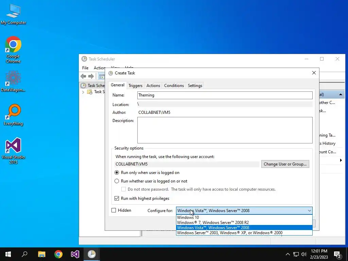Switch to the Triggers tab

pyautogui.click(x=135, y=86)
